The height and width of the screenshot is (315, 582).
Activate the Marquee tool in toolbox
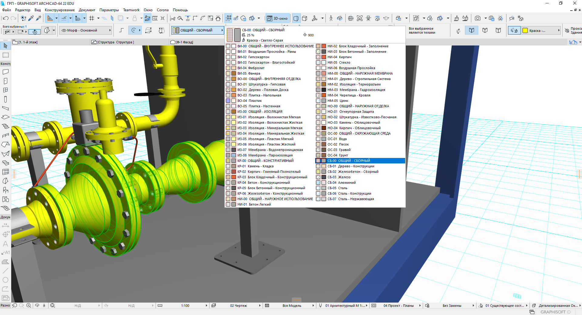pos(5,55)
